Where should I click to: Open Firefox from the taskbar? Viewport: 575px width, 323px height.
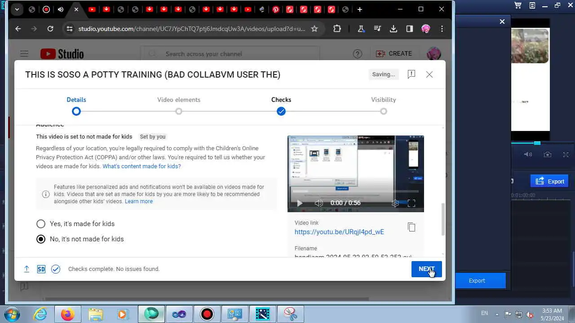click(68, 314)
